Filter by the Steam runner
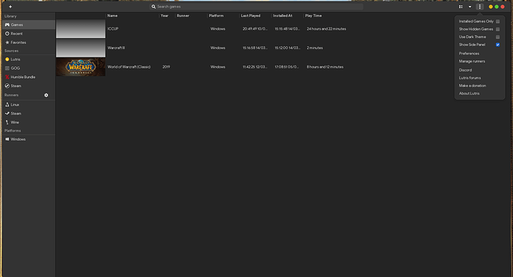The height and width of the screenshot is (277, 513). click(28, 113)
